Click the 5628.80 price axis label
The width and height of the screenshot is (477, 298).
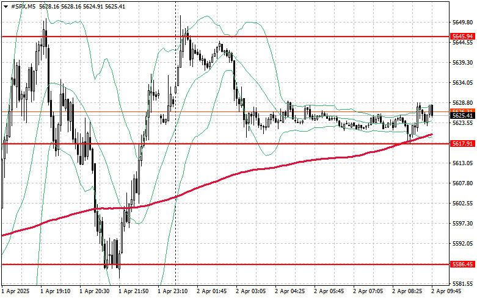point(462,103)
